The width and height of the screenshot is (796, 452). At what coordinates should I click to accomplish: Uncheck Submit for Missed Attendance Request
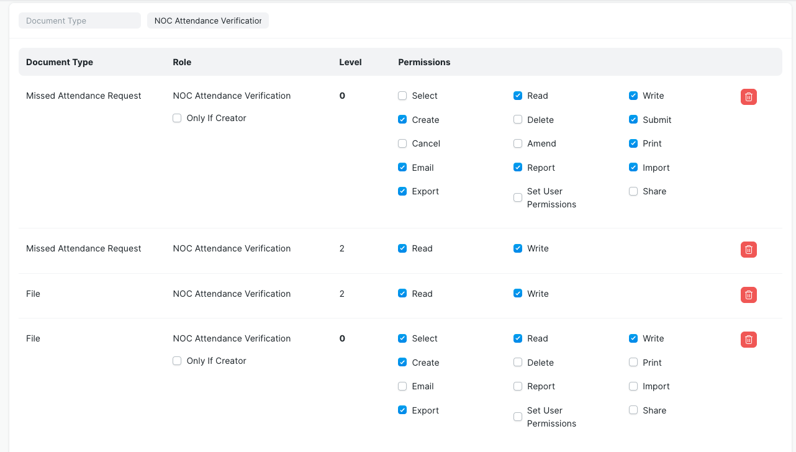tap(633, 120)
